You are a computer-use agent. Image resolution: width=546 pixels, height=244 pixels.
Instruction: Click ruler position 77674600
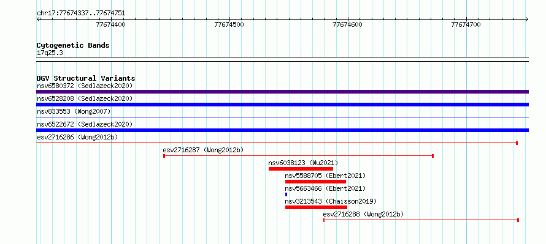[x=347, y=24]
